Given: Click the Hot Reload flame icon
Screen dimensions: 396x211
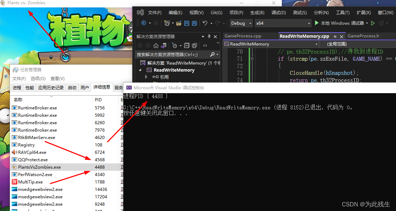Looking at the screenshot, I should coord(381,23).
